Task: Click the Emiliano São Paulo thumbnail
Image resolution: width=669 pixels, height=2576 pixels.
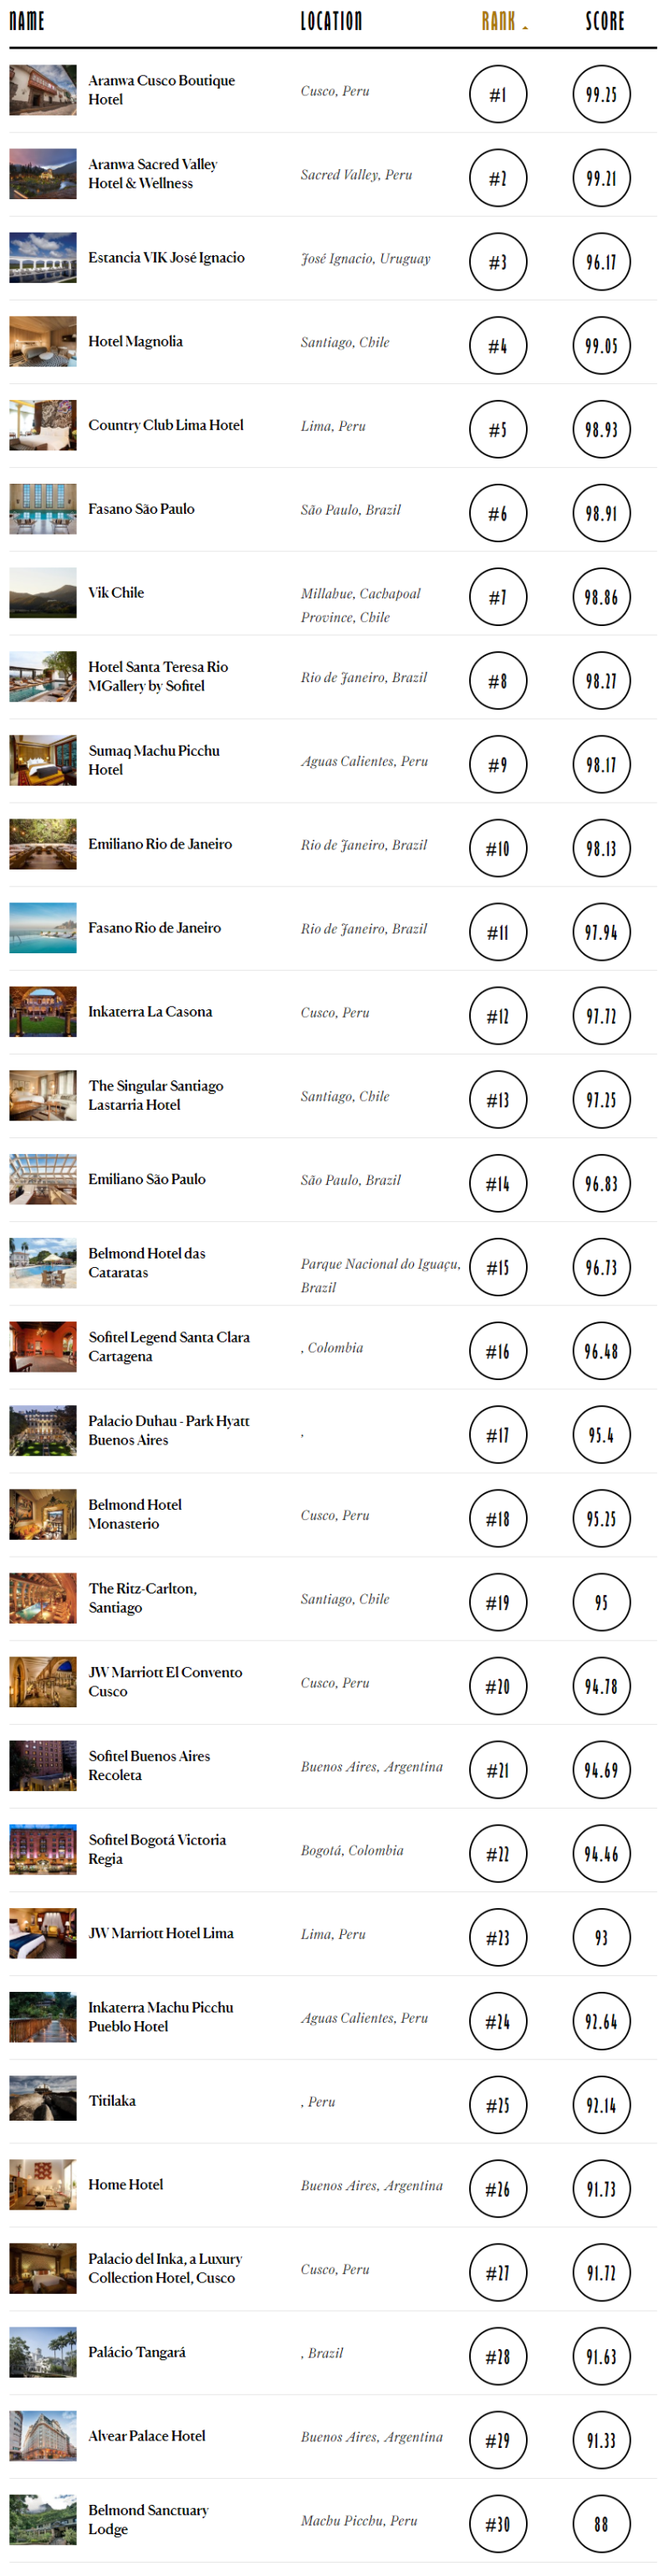Action: click(43, 1179)
